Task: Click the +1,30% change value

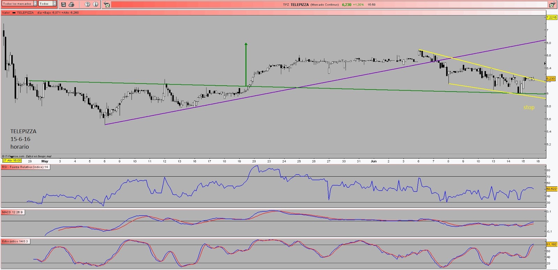Action: (x=359, y=5)
